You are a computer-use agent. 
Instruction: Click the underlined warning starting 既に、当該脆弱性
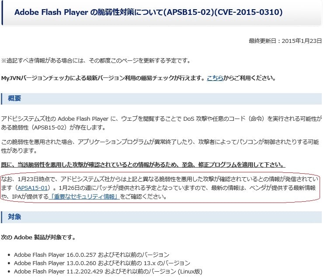[x=143, y=164]
